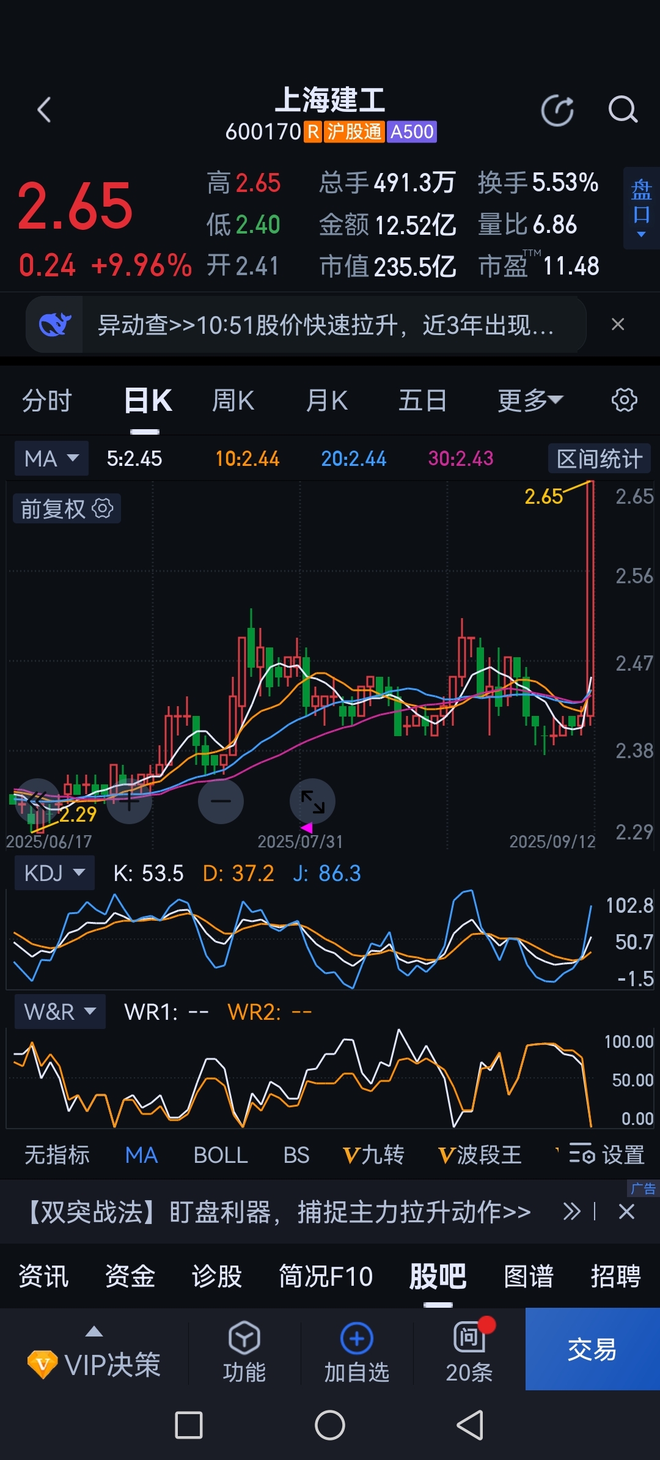
Task: Select the 日K chart tab
Action: (148, 401)
